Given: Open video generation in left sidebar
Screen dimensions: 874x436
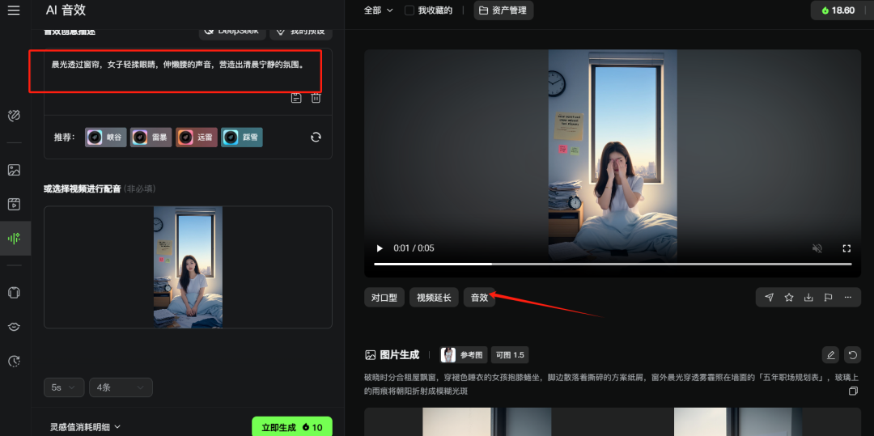Looking at the screenshot, I should (x=14, y=204).
